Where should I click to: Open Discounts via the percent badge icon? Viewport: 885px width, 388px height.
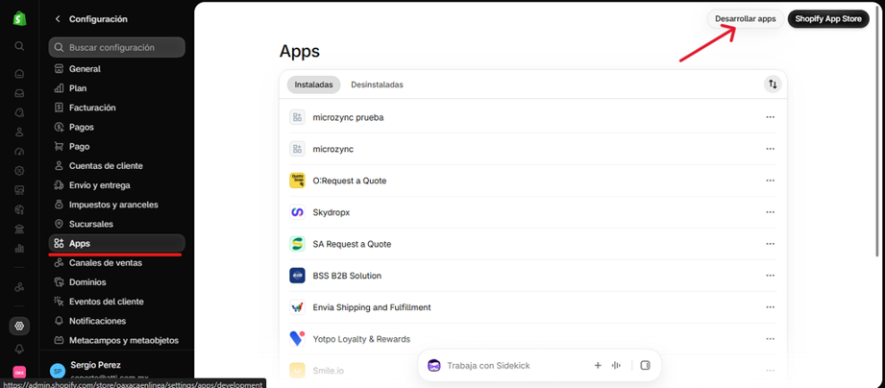[x=20, y=170]
